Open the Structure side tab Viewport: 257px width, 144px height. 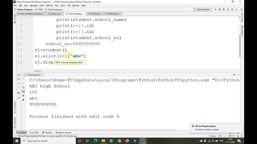point(15,107)
